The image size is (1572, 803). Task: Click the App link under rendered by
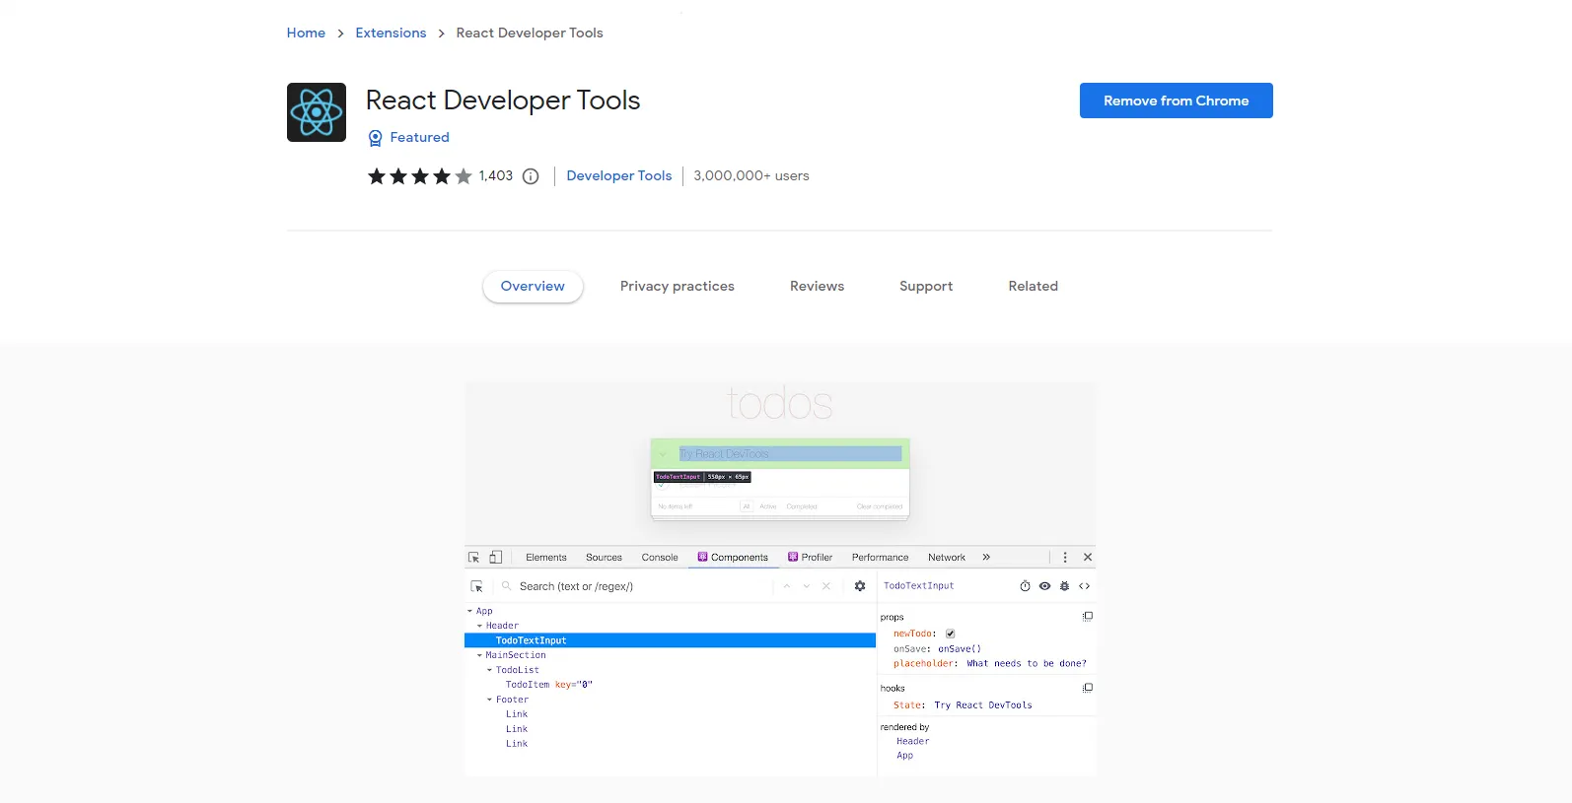click(905, 757)
